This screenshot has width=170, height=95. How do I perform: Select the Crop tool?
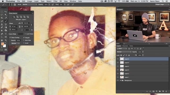tap(2, 18)
